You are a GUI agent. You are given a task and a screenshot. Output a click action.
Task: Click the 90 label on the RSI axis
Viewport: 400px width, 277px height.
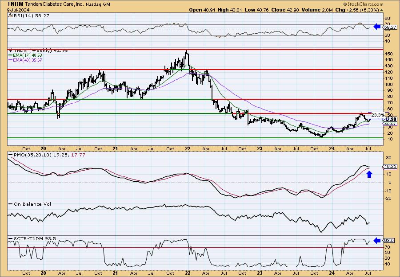click(x=388, y=19)
